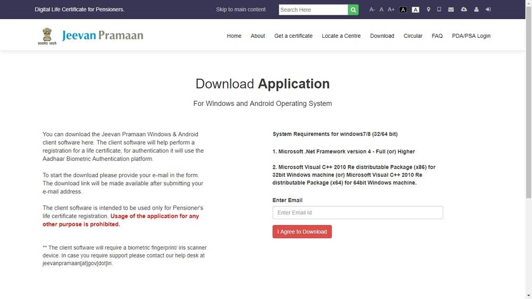
Task: Click the user profile icon
Action: click(x=476, y=10)
